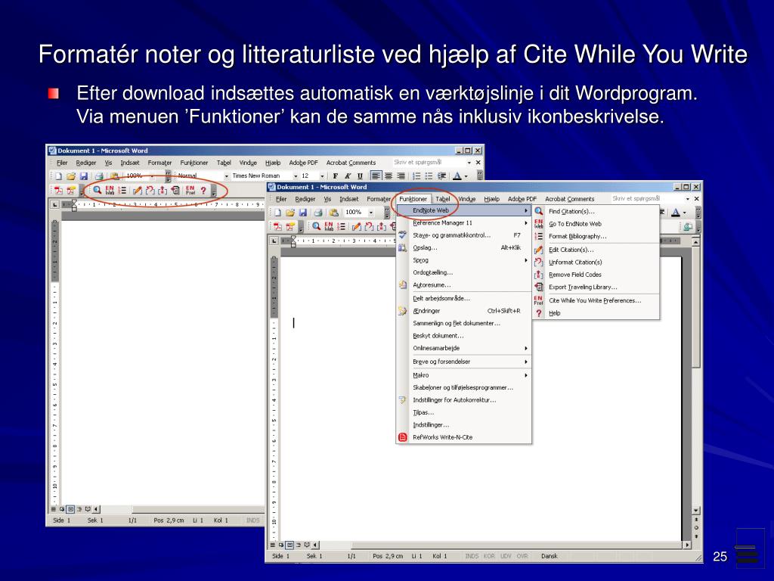Image resolution: width=774 pixels, height=581 pixels.
Task: Expand the Sprog submenu
Action: coord(464,260)
